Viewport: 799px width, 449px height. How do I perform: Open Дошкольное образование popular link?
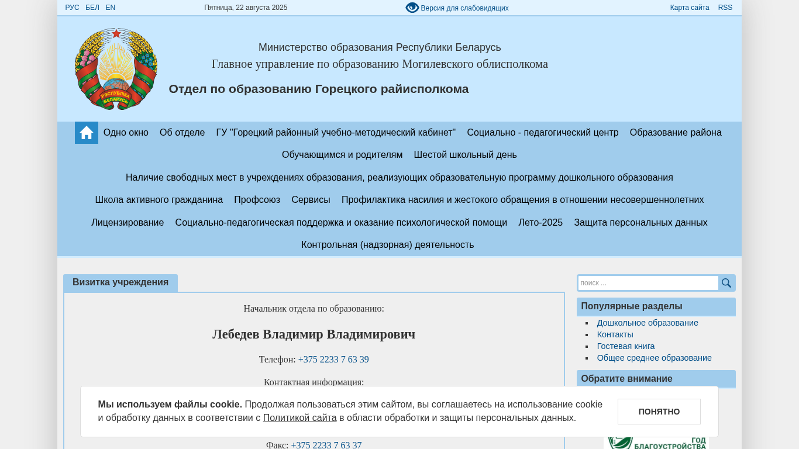648,323
